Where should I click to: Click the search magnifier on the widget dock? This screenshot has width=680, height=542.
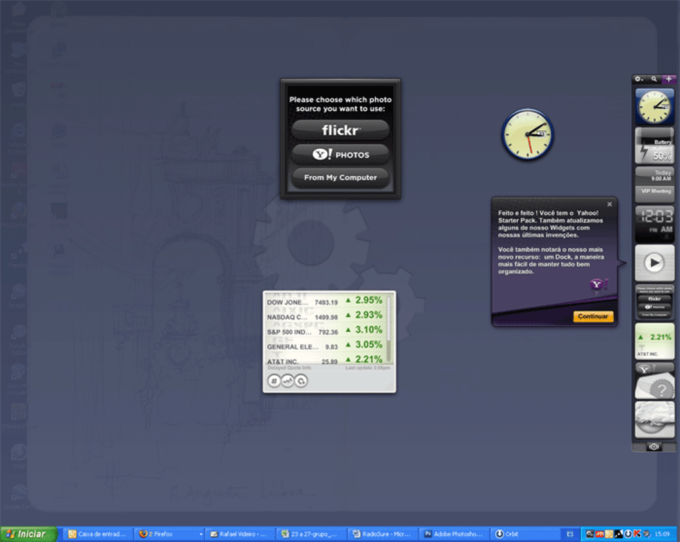click(x=654, y=79)
